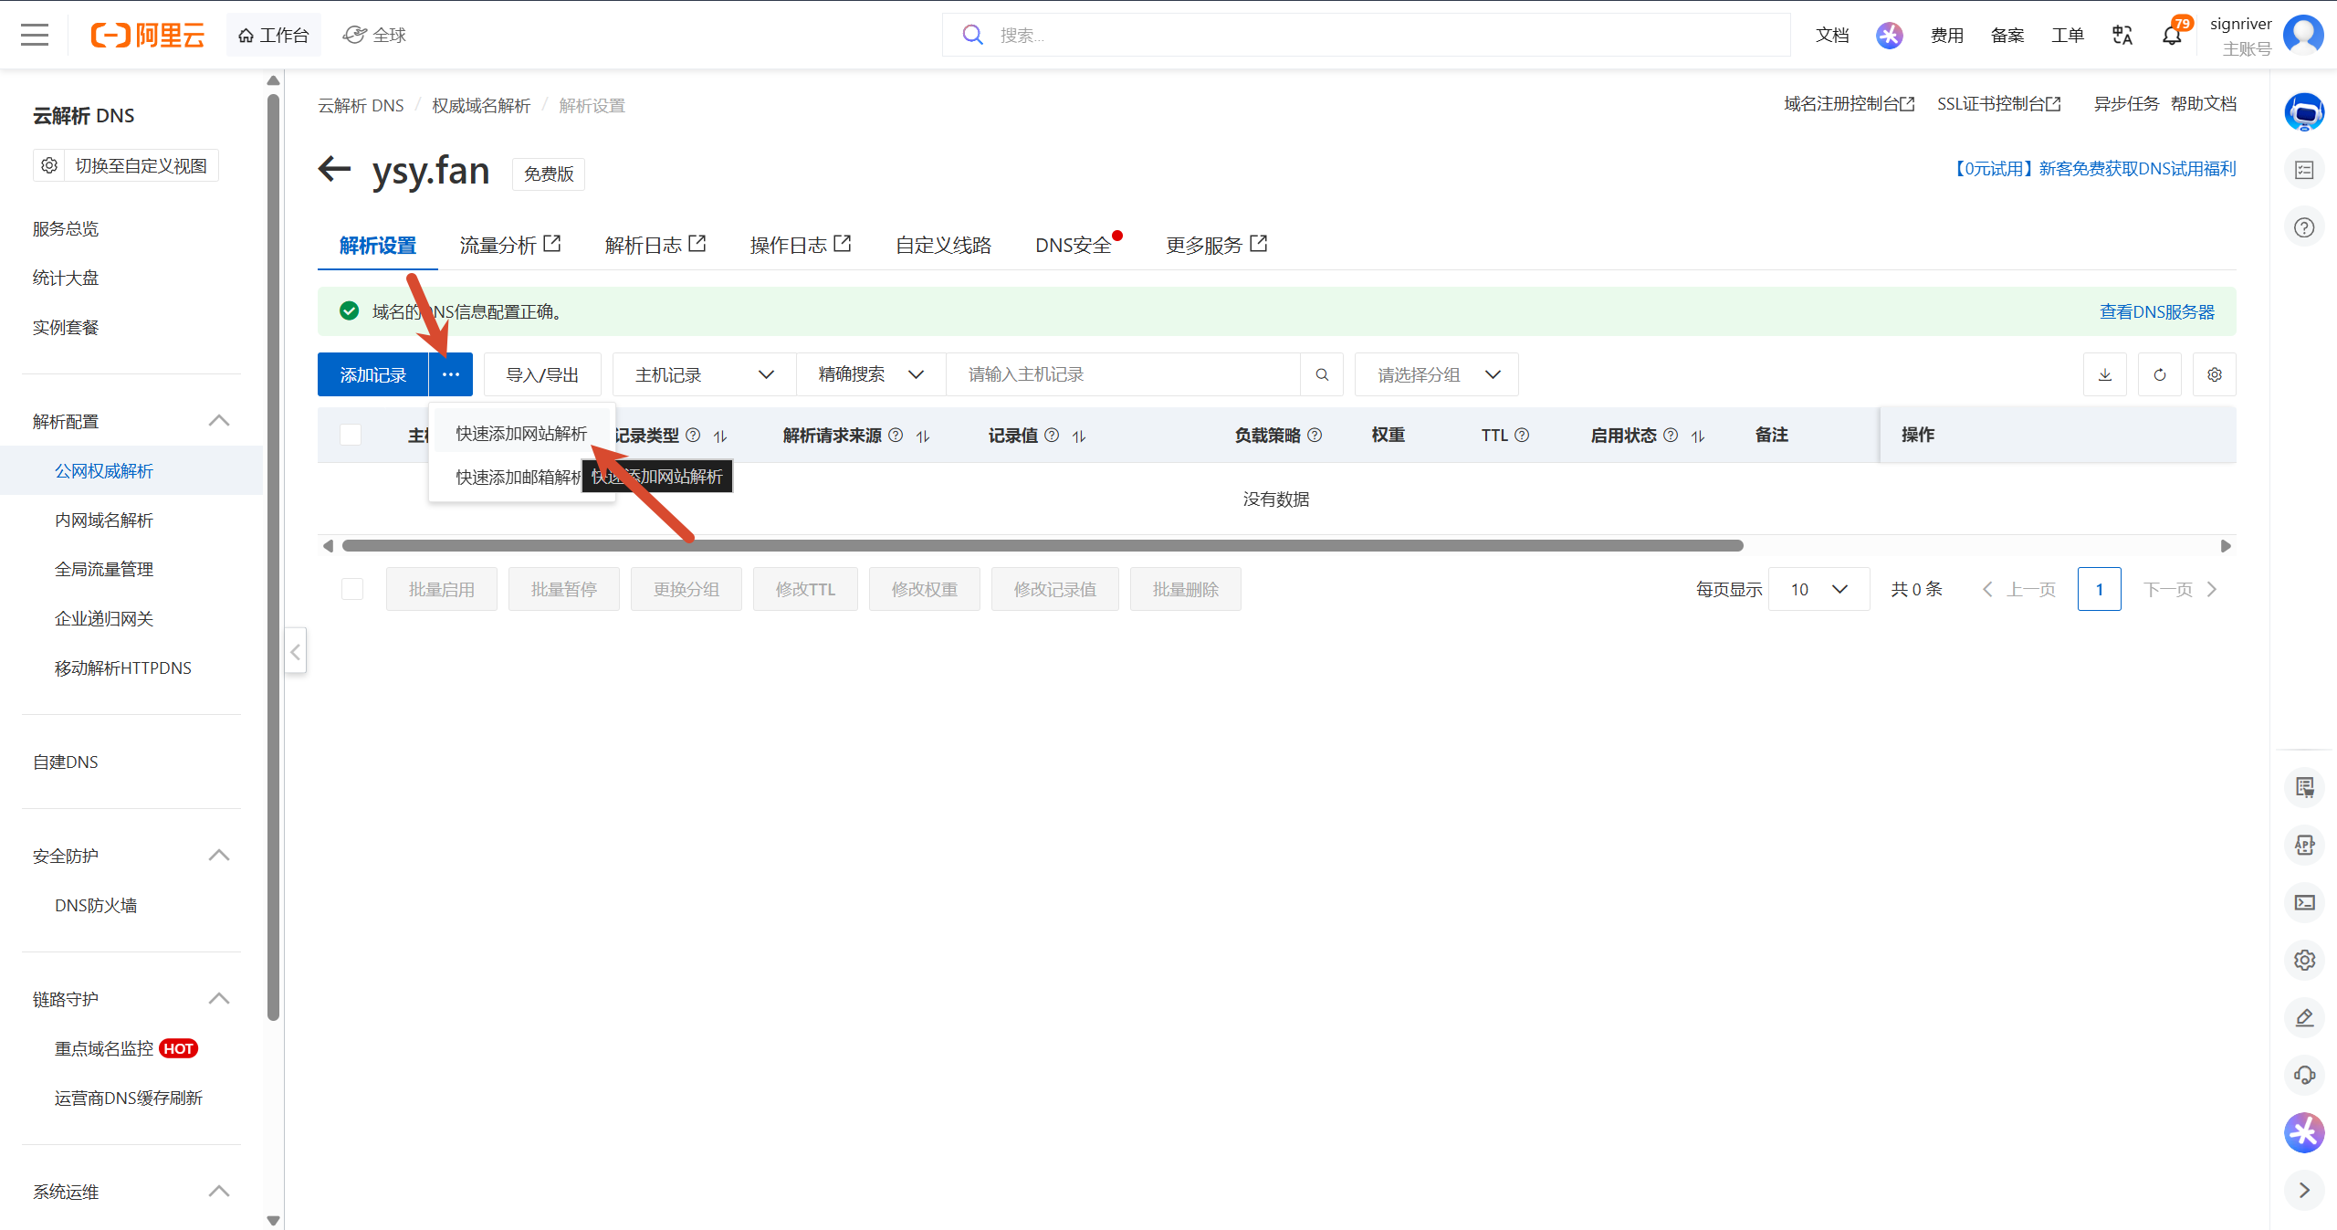Open the 请选择分组 dropdown
2337x1230 pixels.
click(1437, 374)
